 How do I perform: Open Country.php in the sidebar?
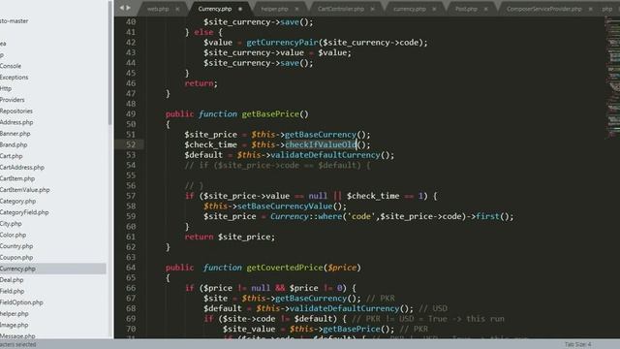(16, 246)
